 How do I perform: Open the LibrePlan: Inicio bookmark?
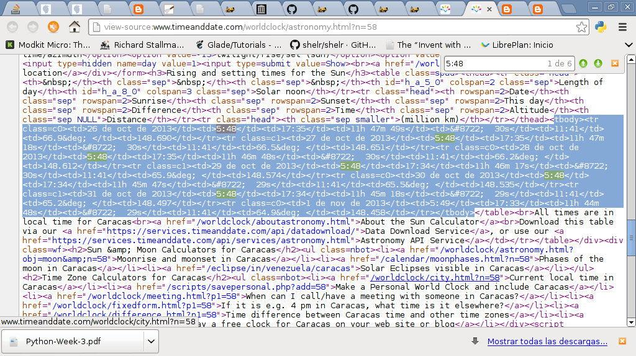click(517, 45)
